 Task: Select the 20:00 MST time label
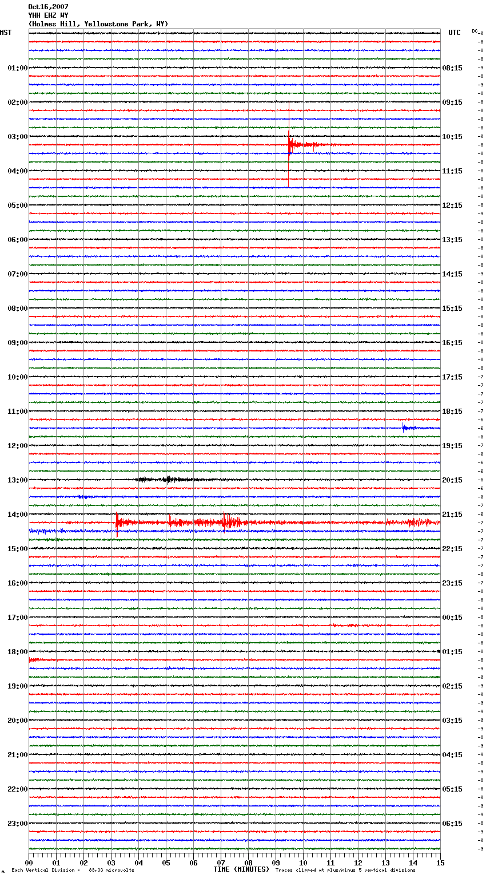tap(17, 721)
